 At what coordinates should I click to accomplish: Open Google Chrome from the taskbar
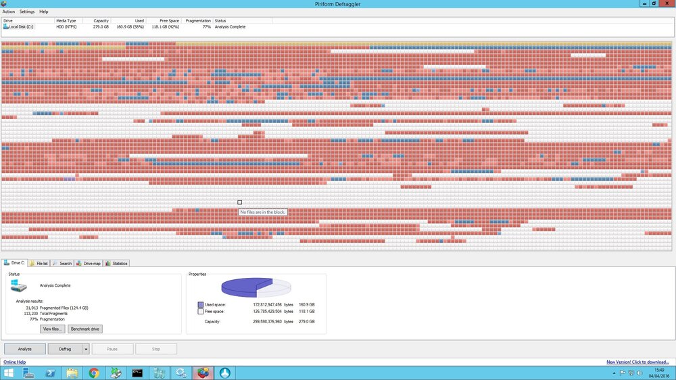[94, 373]
